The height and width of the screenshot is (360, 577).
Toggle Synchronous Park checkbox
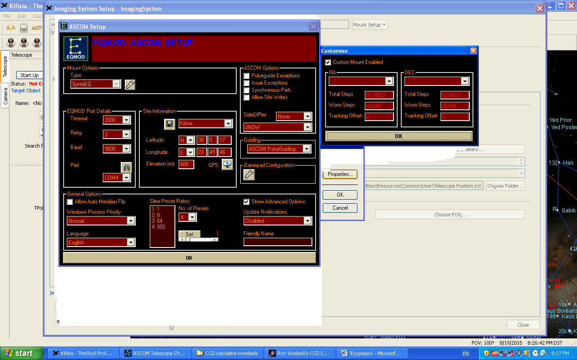(247, 90)
